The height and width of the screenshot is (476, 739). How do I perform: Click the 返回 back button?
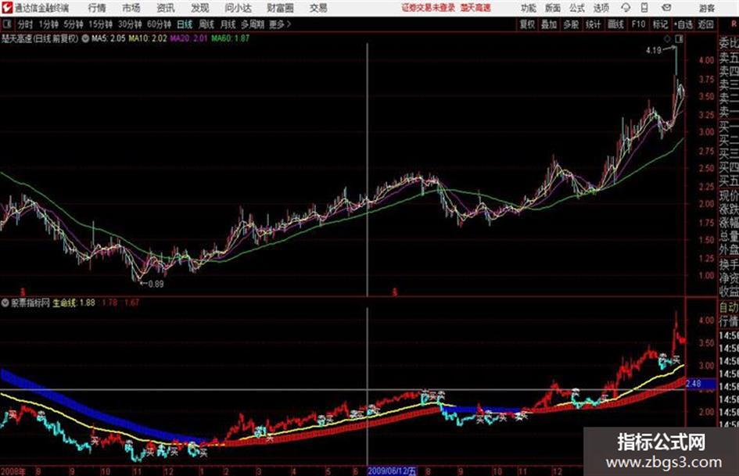click(x=705, y=24)
